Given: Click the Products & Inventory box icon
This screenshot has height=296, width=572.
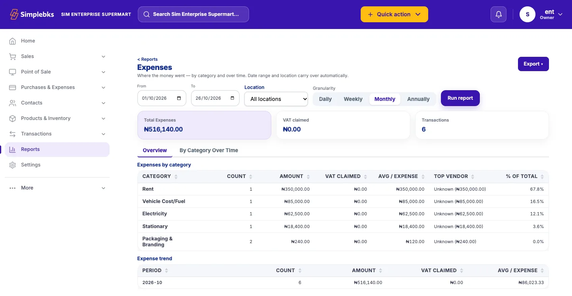Looking at the screenshot, I should [x=13, y=118].
